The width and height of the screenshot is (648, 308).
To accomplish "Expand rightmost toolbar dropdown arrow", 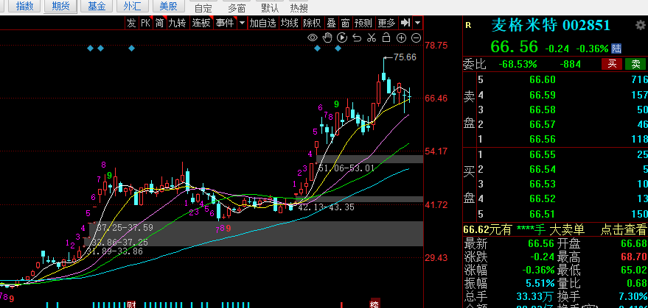I will (x=418, y=23).
